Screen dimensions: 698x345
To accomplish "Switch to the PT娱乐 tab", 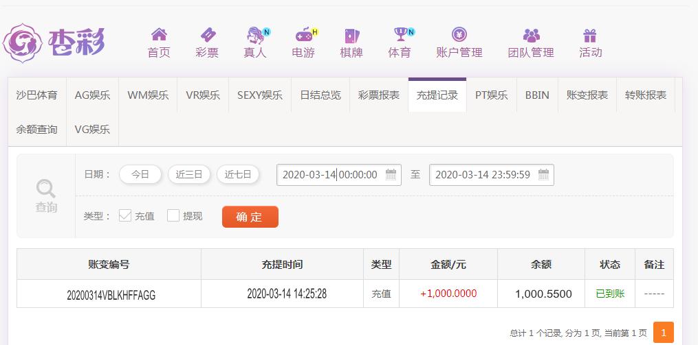I will [x=492, y=95].
